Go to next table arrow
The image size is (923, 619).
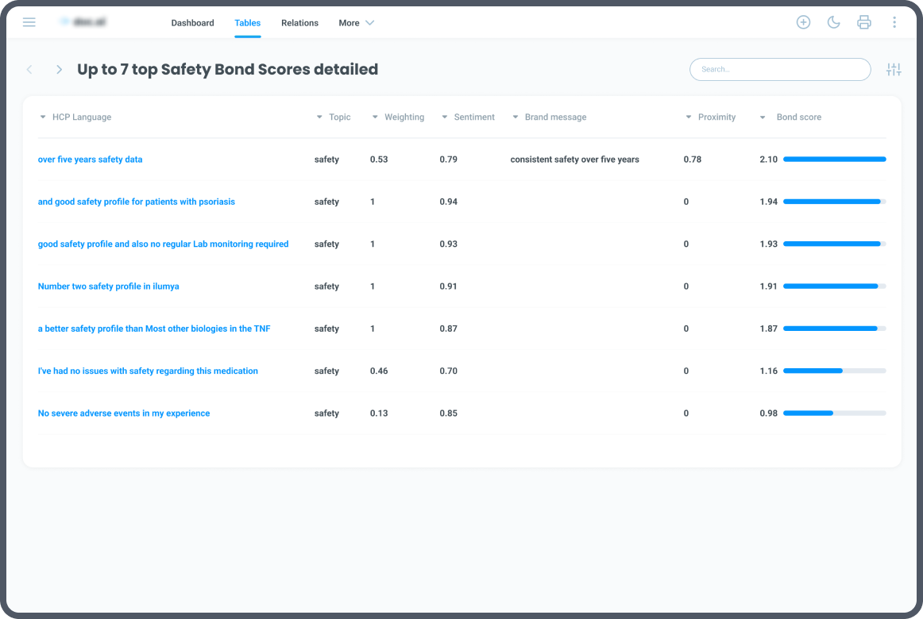tap(59, 69)
